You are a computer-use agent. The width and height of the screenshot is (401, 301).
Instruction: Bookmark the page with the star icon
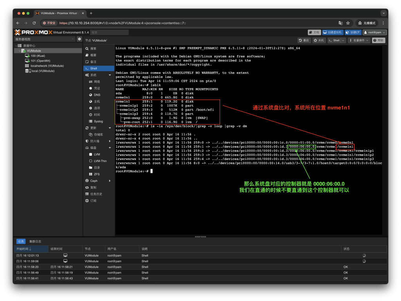coord(349,23)
